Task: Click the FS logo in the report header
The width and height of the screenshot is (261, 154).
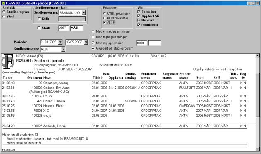Action: point(7,61)
